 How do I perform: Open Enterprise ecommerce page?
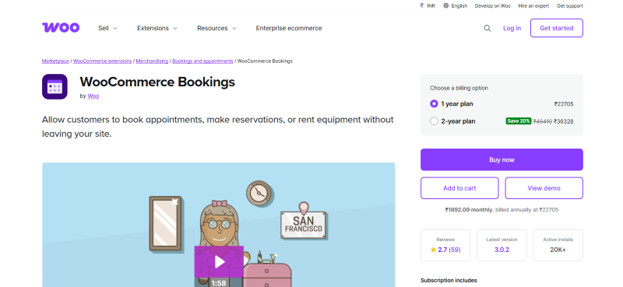[x=289, y=28]
